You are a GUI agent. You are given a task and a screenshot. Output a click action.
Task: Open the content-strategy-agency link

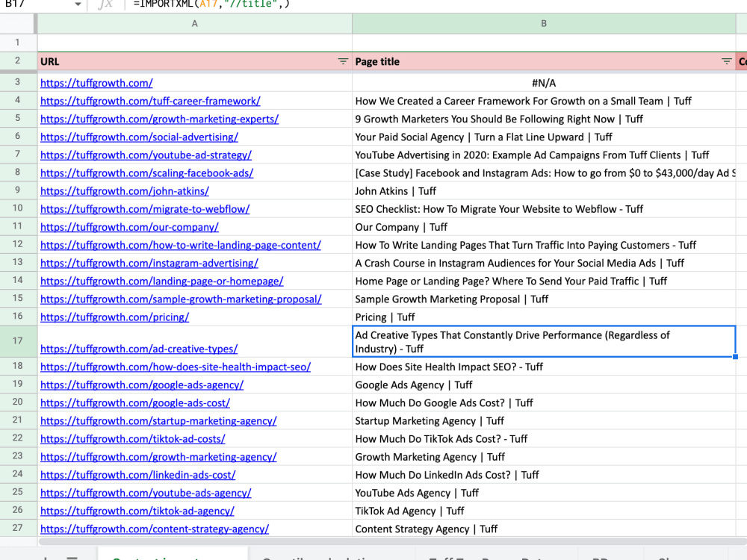[155, 529]
